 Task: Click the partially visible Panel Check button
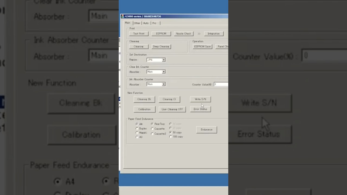[222, 47]
